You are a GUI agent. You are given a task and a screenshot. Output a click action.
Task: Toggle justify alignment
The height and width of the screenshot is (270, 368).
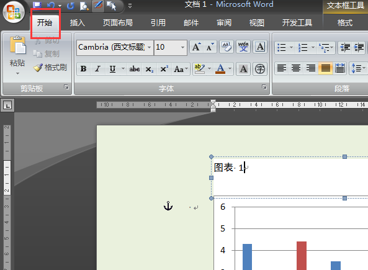pyautogui.click(x=326, y=68)
